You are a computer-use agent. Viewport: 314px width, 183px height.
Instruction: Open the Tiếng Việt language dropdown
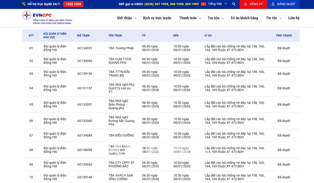tap(217, 4)
